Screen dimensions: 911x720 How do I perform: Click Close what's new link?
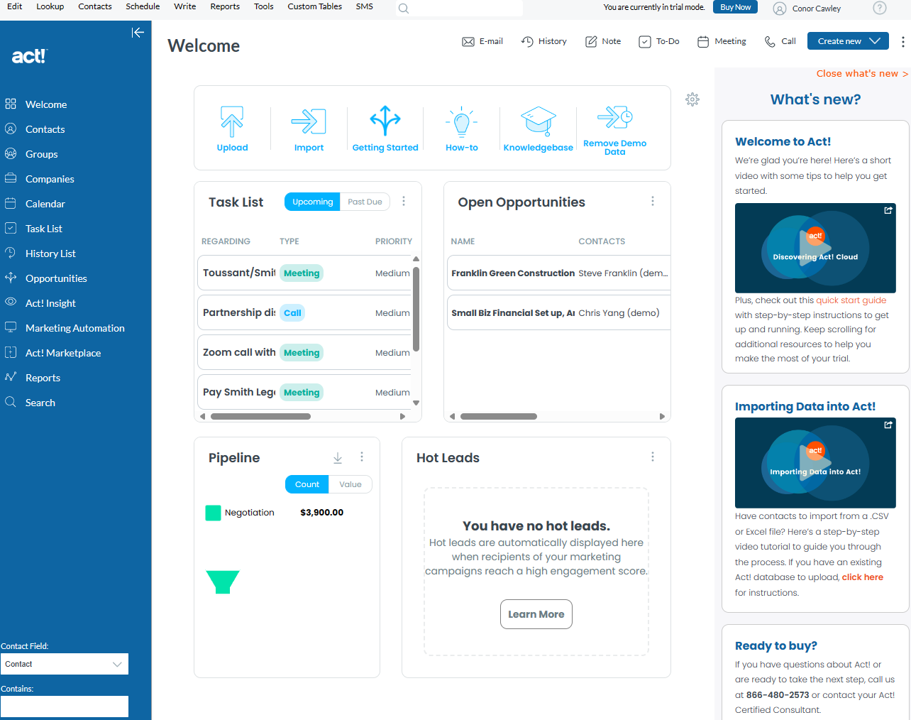point(862,74)
